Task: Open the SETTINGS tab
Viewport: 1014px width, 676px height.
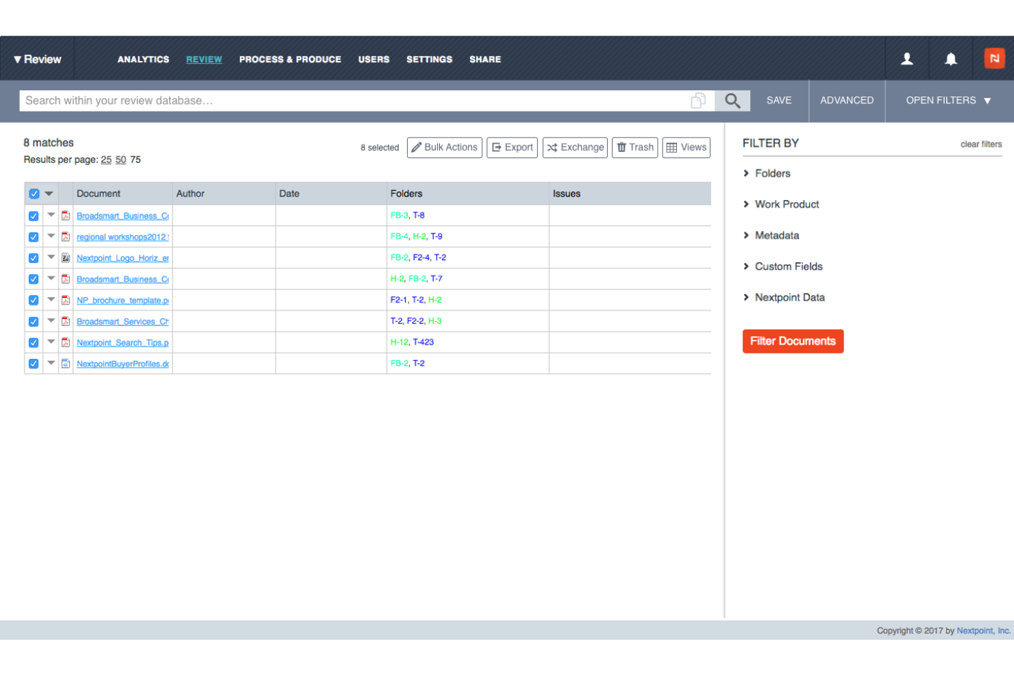Action: tap(430, 60)
